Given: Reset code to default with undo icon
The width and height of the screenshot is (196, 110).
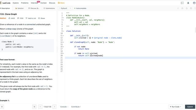Looking at the screenshot, I should click(x=187, y=8).
